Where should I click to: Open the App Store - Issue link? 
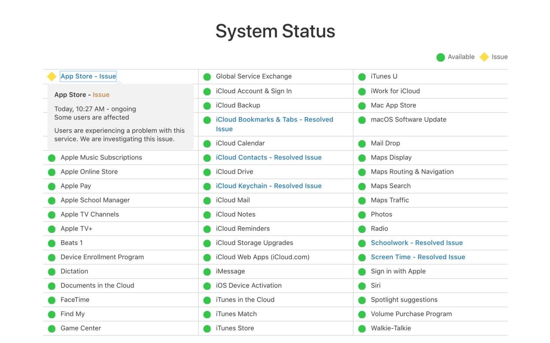click(88, 77)
